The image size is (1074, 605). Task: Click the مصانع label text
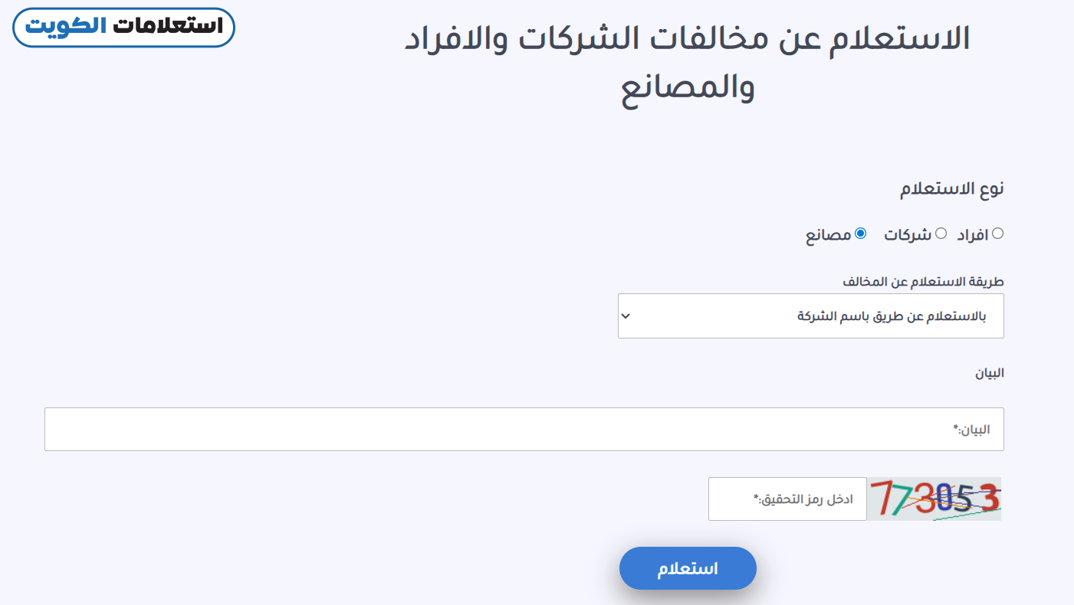tap(828, 235)
